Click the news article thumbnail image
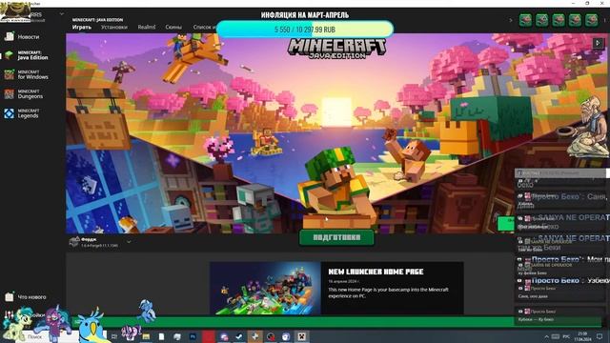Viewport: 610px width, 343px height. 265,288
